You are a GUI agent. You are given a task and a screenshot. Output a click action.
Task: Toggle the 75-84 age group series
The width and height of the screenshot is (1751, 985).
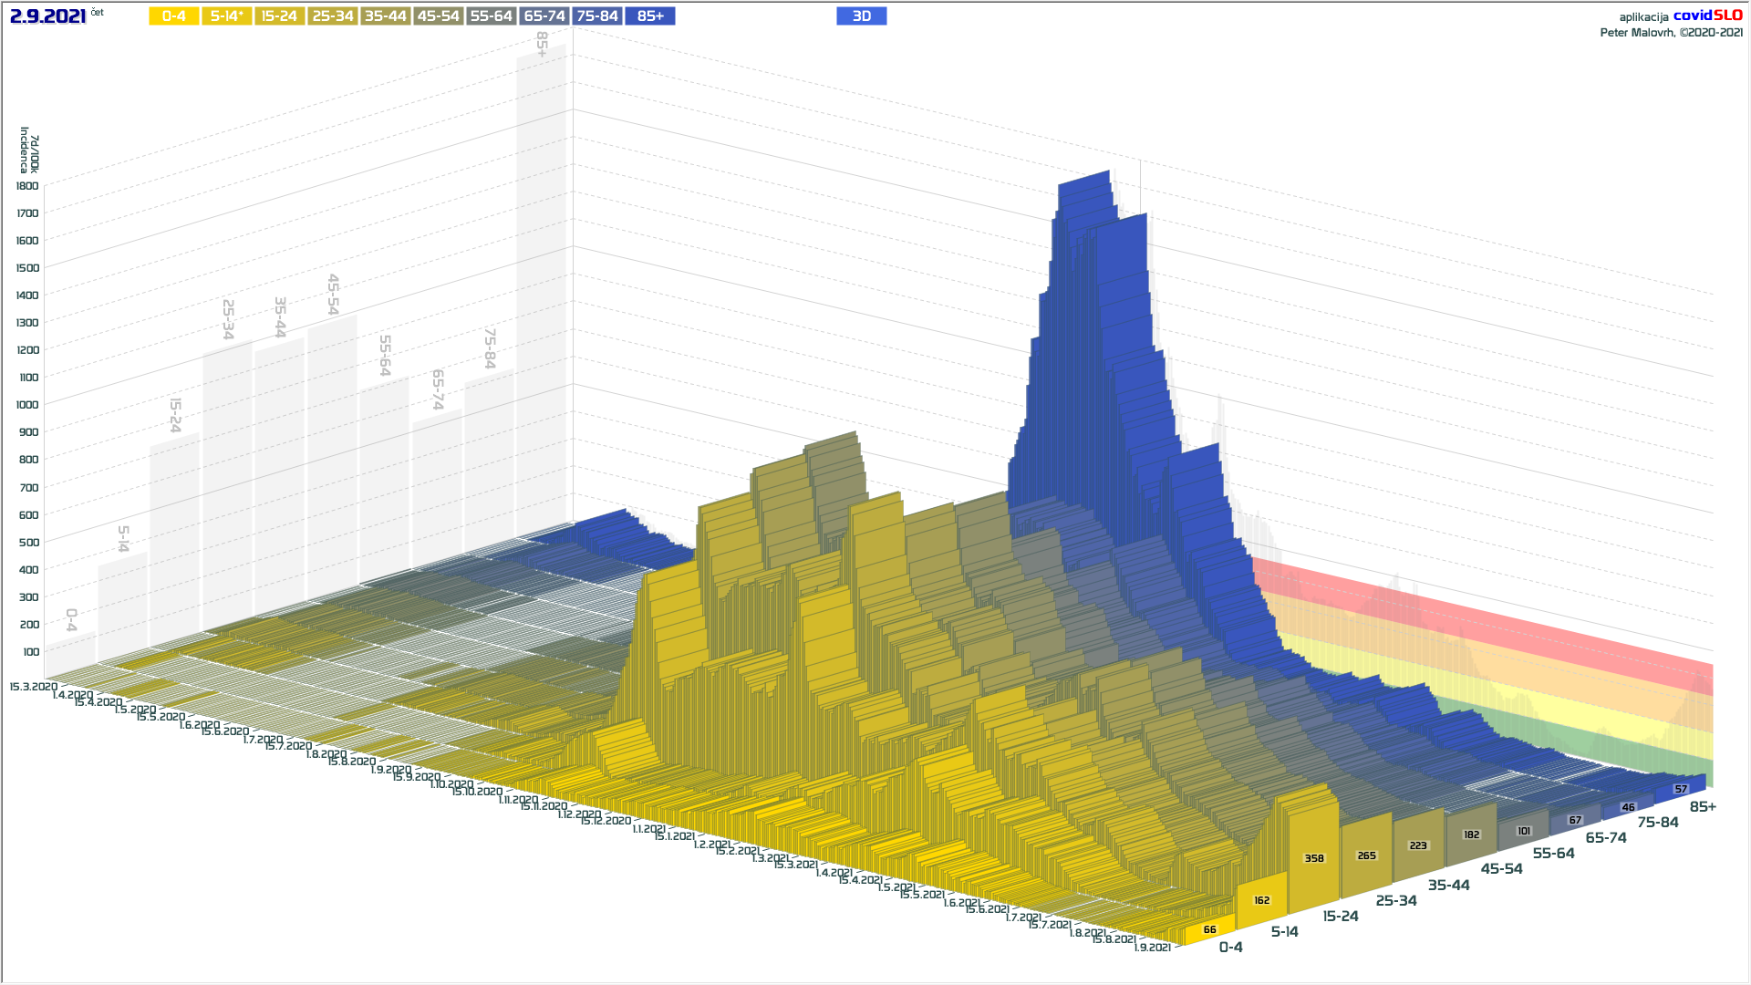[597, 16]
